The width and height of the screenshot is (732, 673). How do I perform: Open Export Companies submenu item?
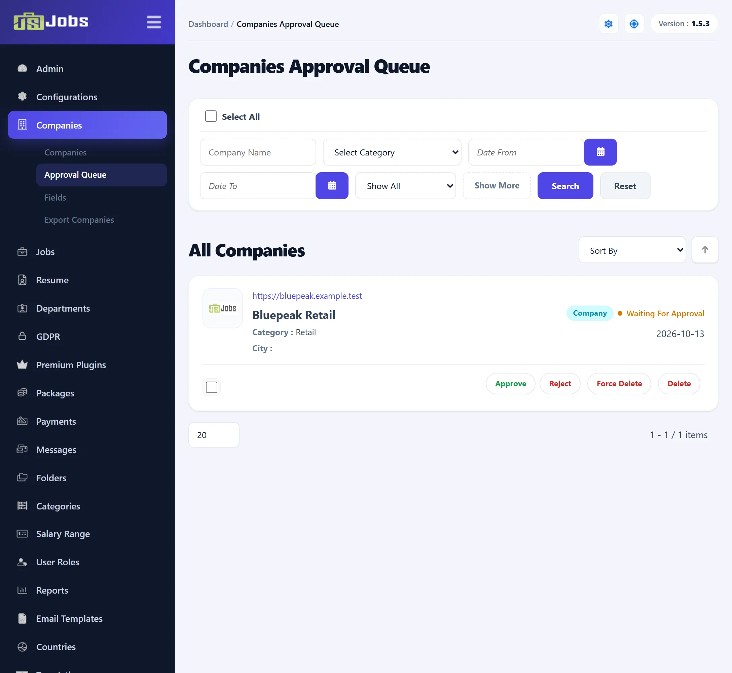[x=79, y=220]
